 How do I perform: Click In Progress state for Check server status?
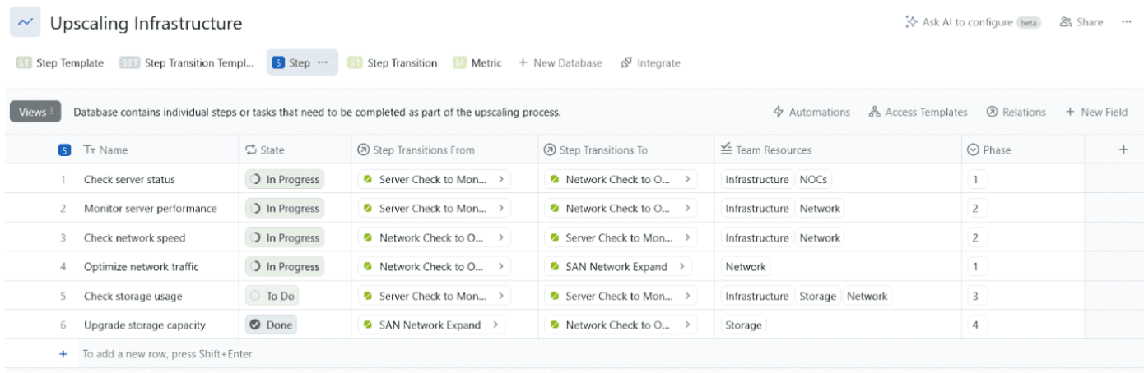tap(285, 179)
